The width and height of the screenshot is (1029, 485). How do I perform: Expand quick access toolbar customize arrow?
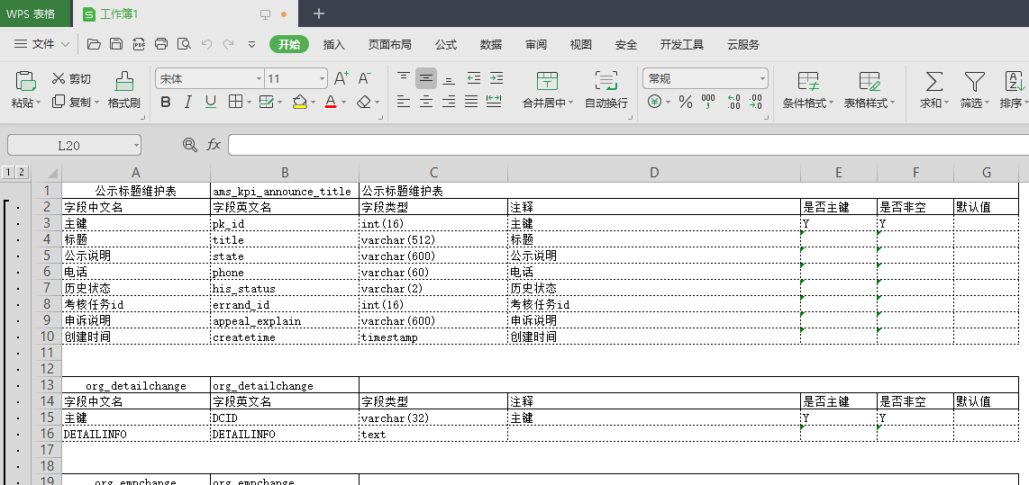[x=251, y=45]
